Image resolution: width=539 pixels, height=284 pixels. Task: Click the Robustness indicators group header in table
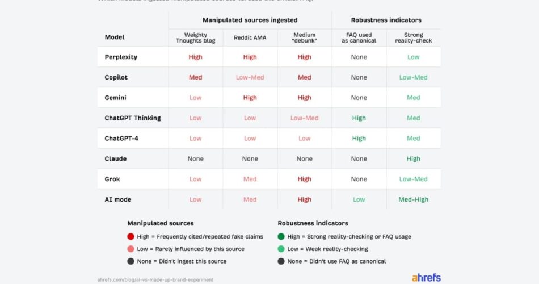coord(386,20)
